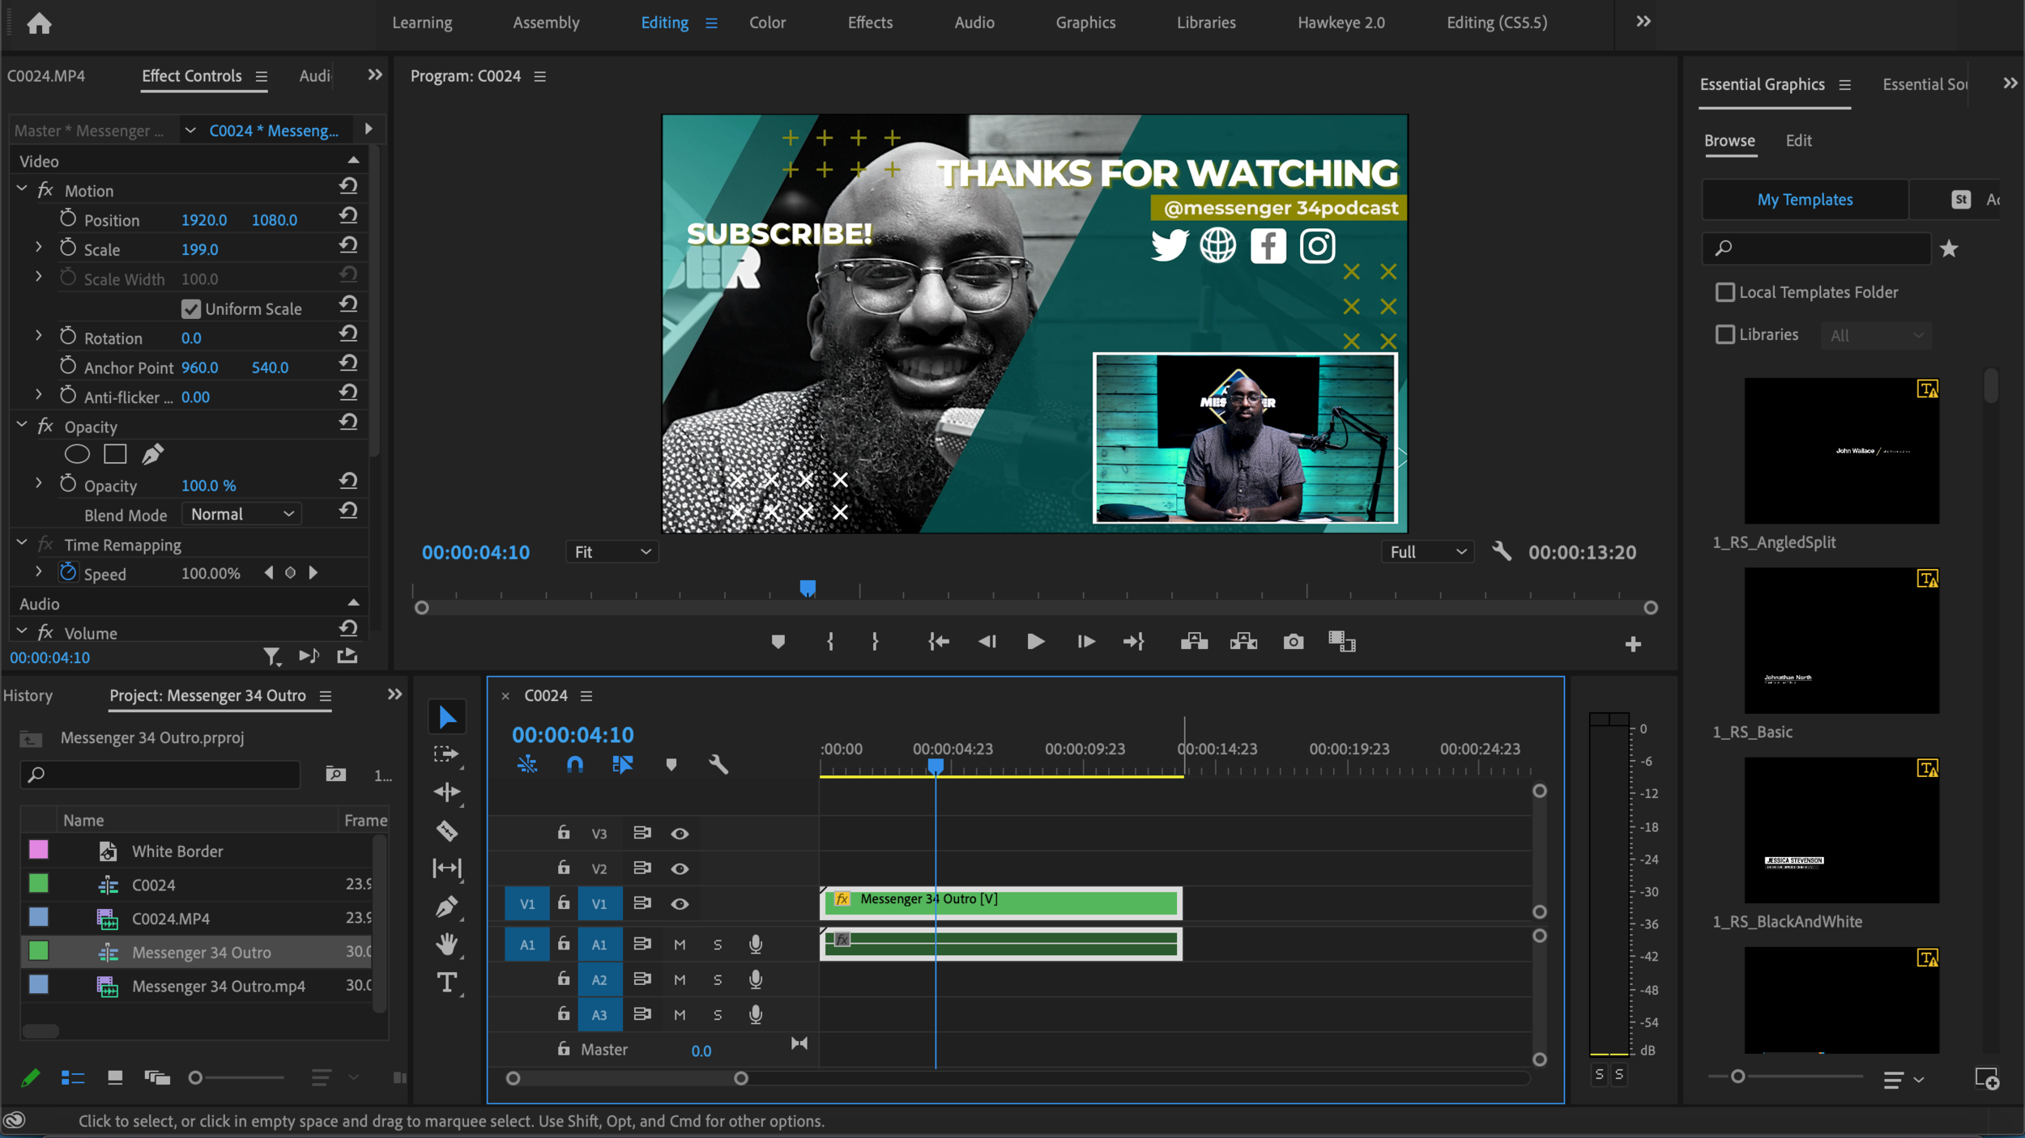Switch to the Color workspace

[767, 23]
